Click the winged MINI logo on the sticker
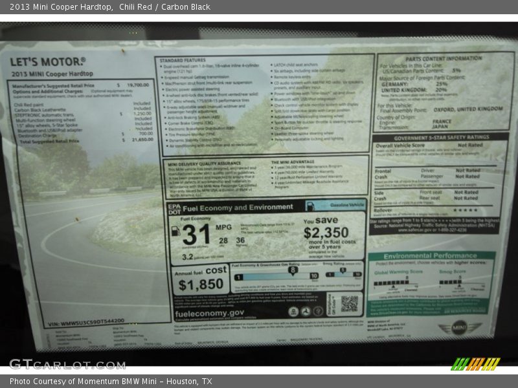Viewport: 518px width, 388px height. 460,328
